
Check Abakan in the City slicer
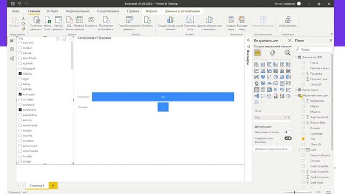(20, 48)
